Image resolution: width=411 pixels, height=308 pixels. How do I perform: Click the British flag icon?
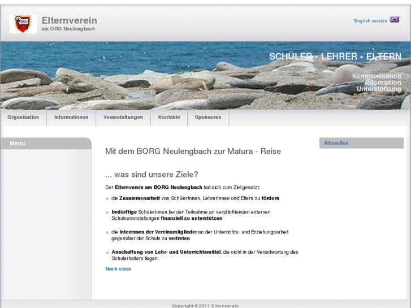395,20
